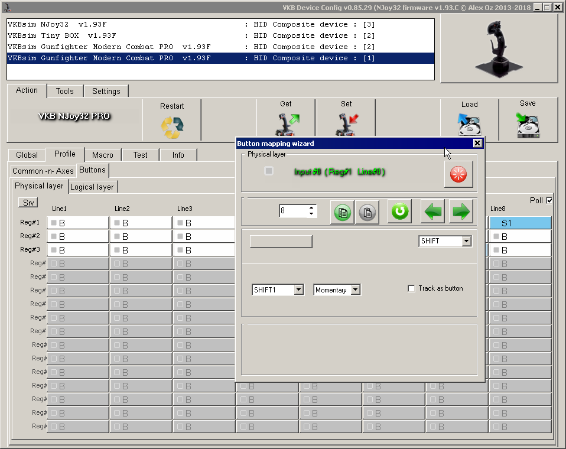
Task: Click the blank button in wizard
Action: (281, 242)
